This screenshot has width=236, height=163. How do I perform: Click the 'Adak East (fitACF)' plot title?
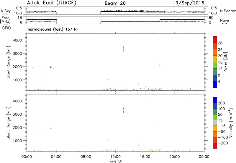click(51, 3)
